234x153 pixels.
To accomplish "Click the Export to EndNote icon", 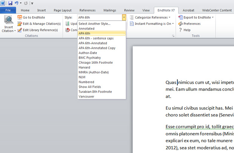I will (x=180, y=17).
